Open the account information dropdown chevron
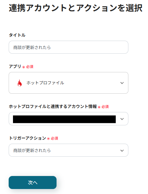148x194 pixels. pyautogui.click(x=122, y=119)
